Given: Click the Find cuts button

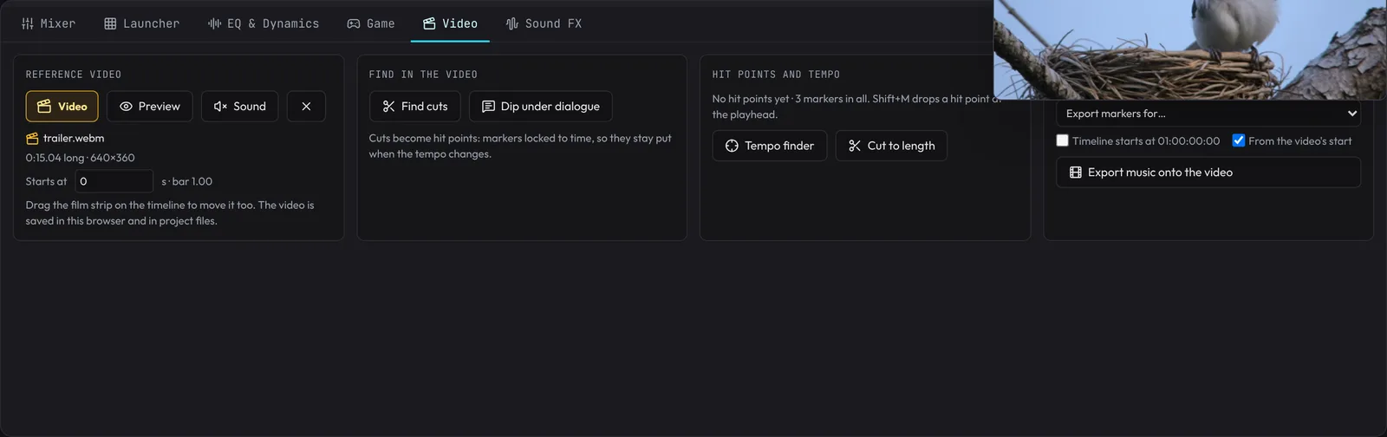Looking at the screenshot, I should (415, 107).
